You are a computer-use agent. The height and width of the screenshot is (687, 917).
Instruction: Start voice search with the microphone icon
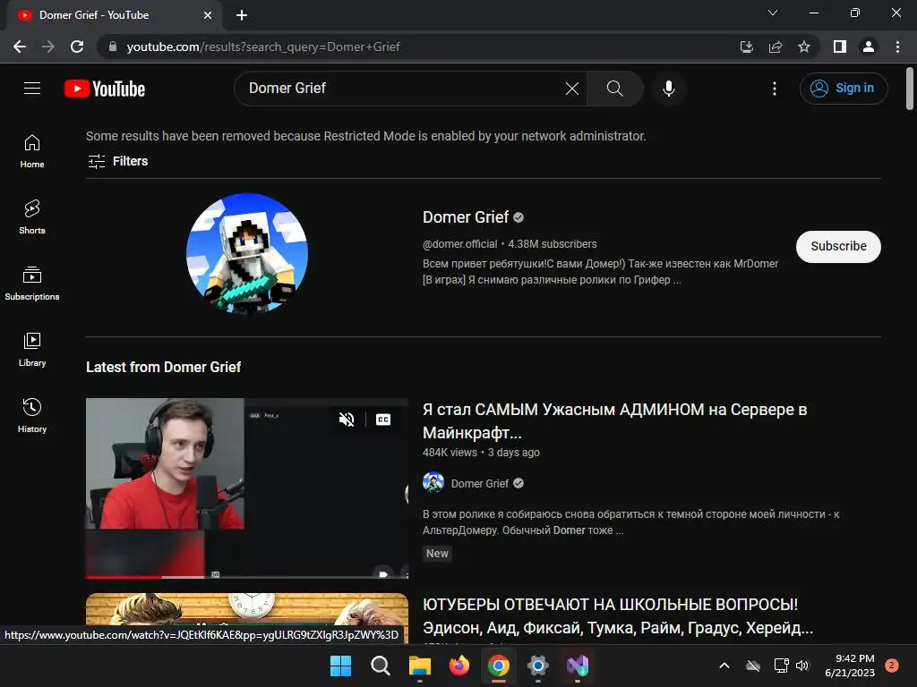[668, 89]
